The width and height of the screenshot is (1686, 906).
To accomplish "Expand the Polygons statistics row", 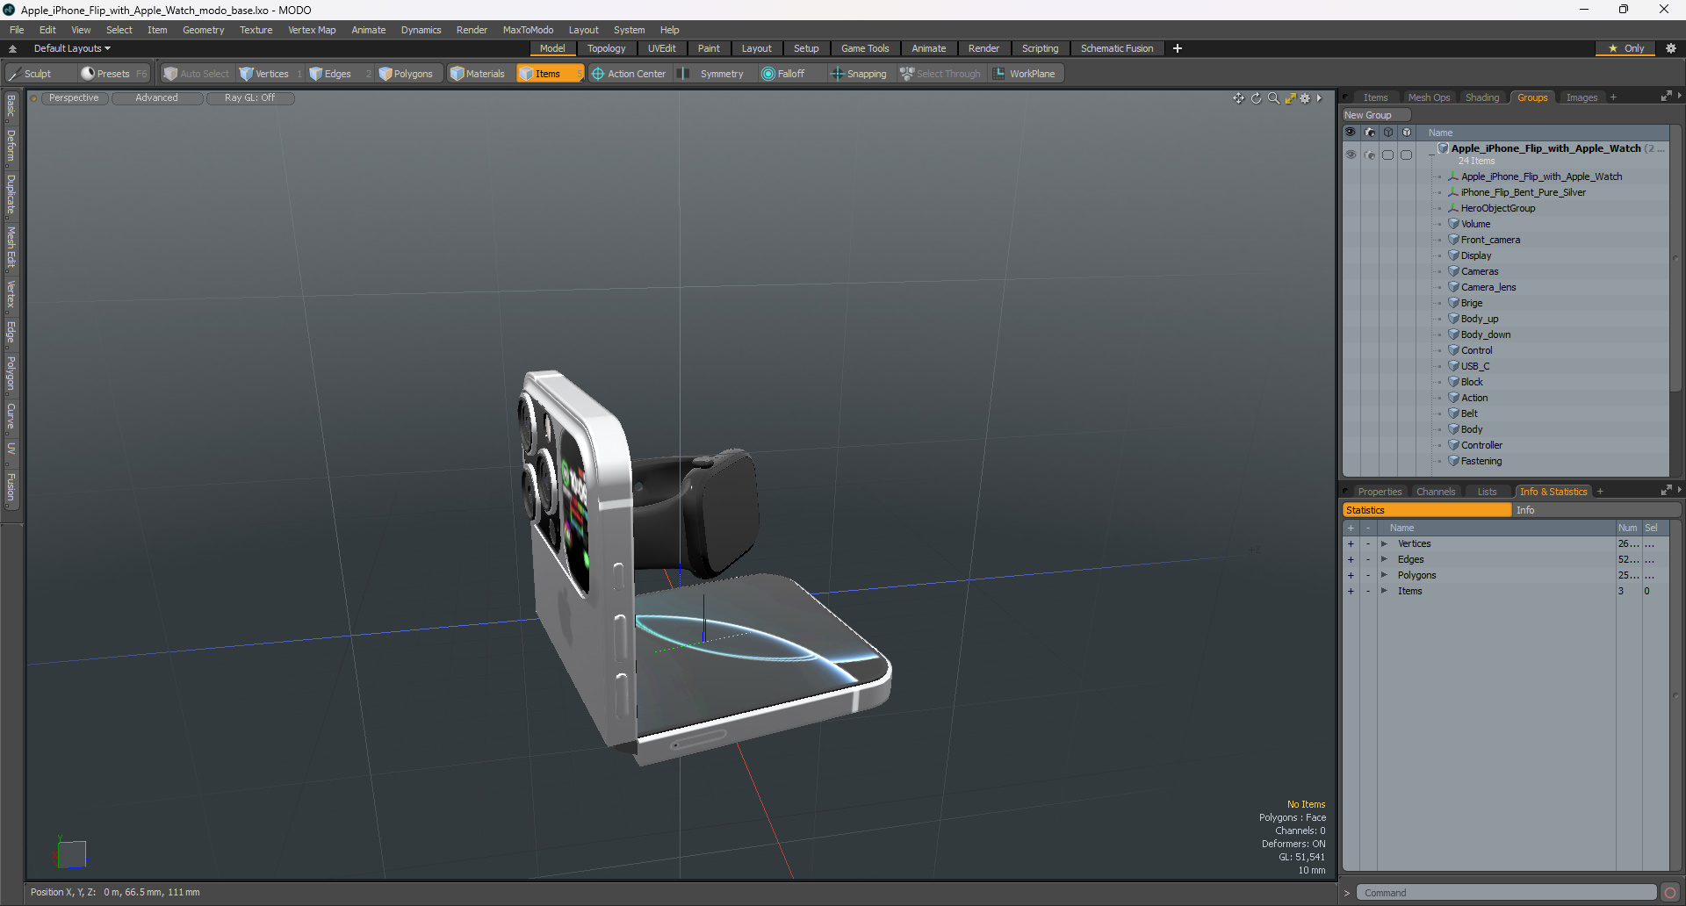I will click(x=1385, y=576).
